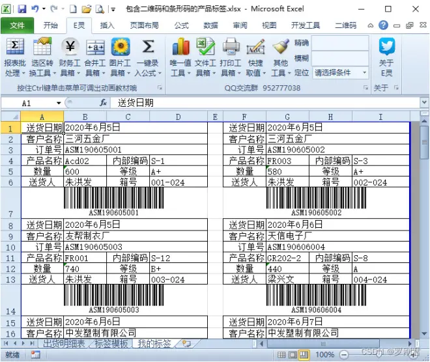The height and width of the screenshot is (362, 430).
Task: Click the first sheet navigation arrow
Action: click(x=6, y=343)
